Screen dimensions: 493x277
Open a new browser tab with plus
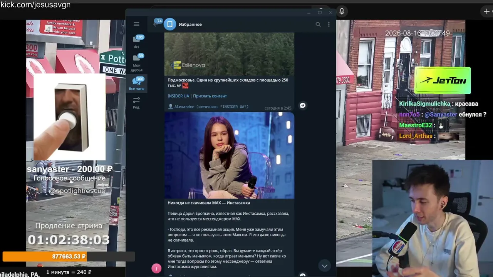487,12
